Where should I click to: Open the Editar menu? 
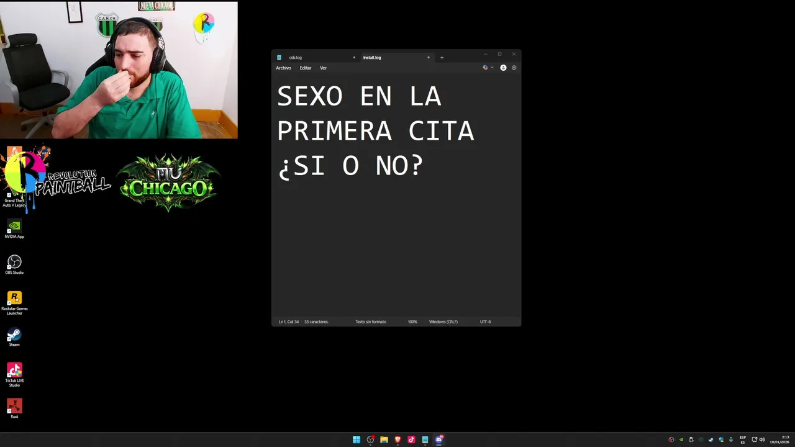click(306, 68)
